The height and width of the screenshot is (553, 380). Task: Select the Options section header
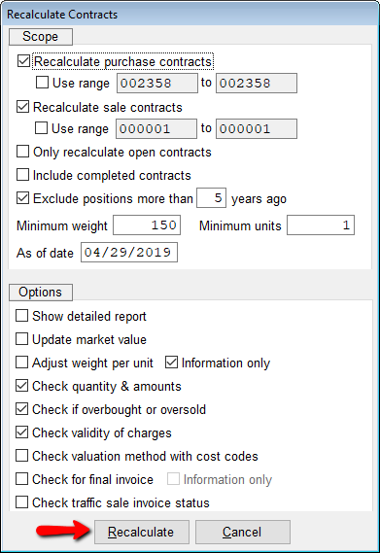(41, 292)
